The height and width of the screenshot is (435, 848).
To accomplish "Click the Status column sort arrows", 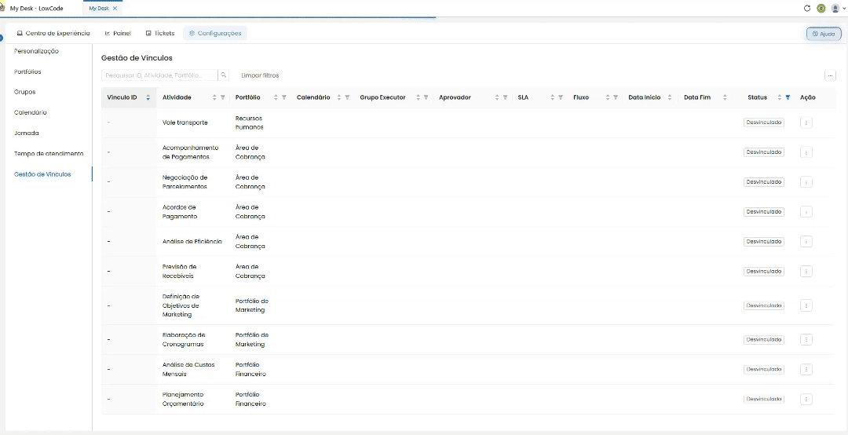I will 780,98.
